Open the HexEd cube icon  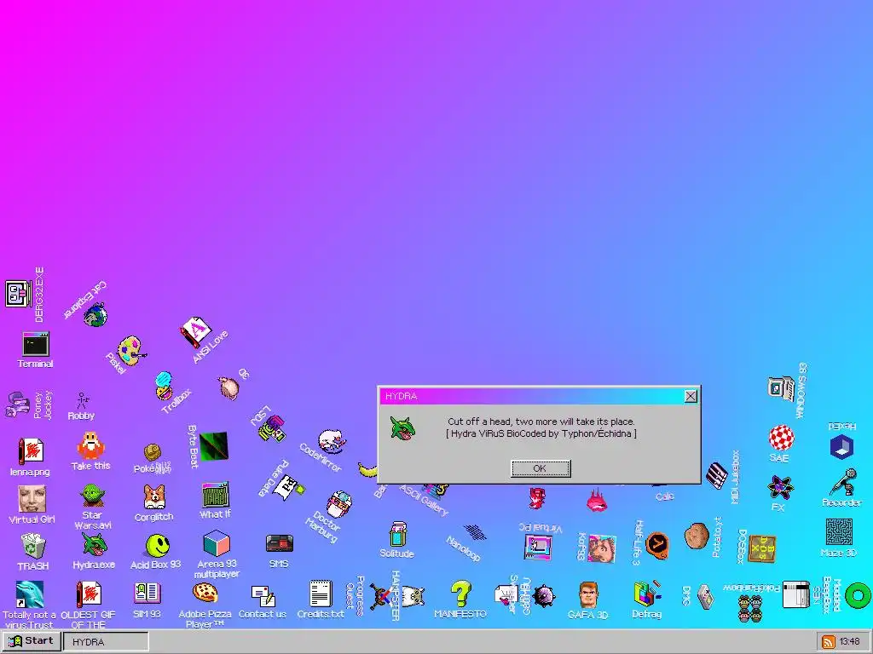coord(841,446)
